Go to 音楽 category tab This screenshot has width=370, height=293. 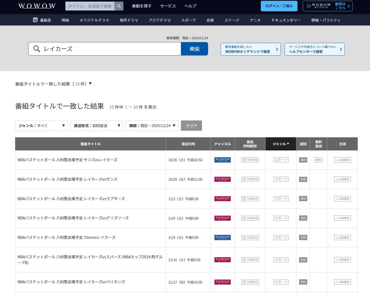pyautogui.click(x=210, y=20)
